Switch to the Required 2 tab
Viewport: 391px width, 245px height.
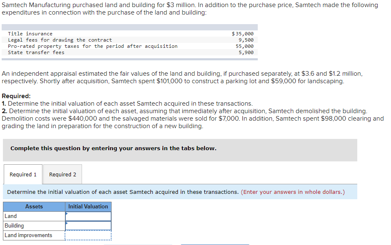(x=62, y=174)
